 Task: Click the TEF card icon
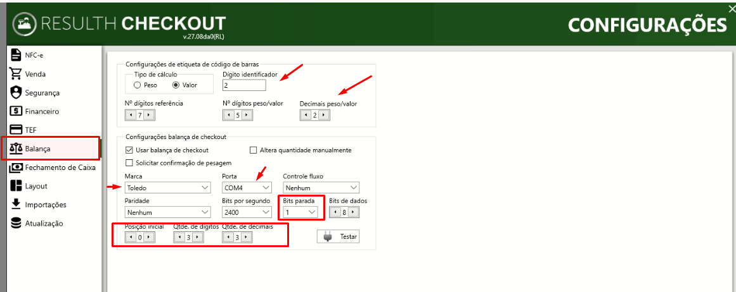[x=16, y=130]
